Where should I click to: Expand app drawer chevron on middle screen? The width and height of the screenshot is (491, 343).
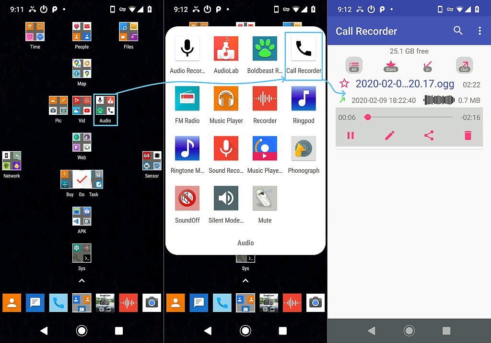click(245, 280)
